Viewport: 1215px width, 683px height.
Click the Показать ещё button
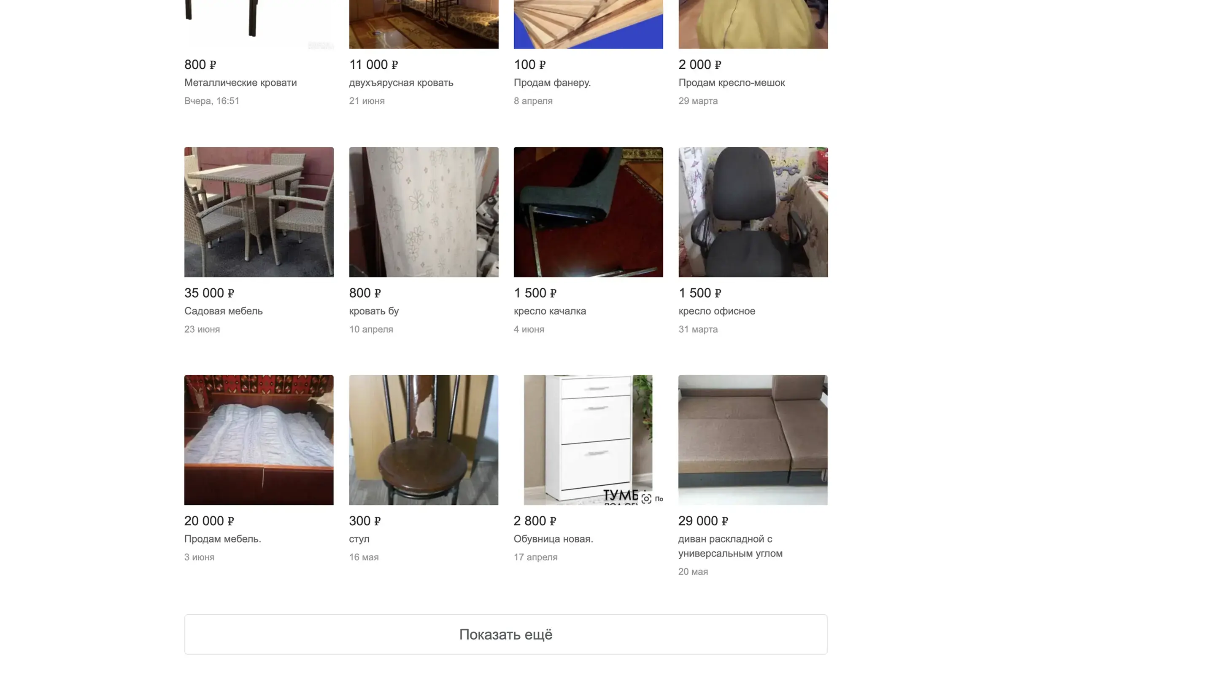[506, 635]
